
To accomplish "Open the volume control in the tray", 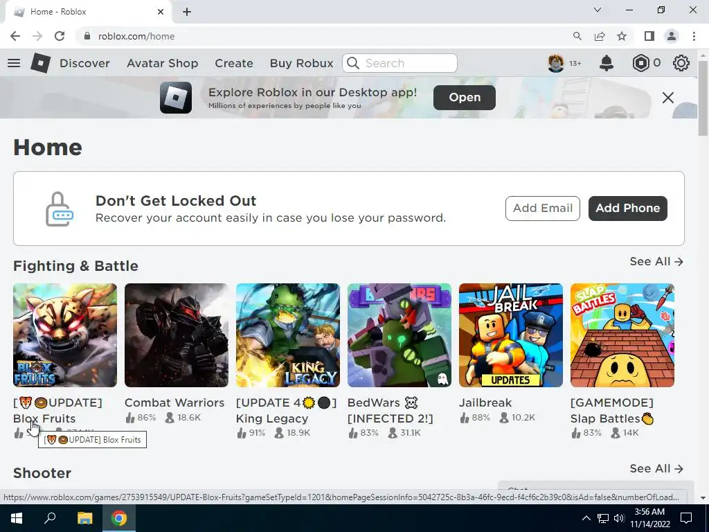I will (x=619, y=518).
